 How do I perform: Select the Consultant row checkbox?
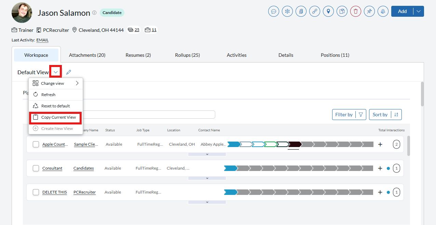36,168
